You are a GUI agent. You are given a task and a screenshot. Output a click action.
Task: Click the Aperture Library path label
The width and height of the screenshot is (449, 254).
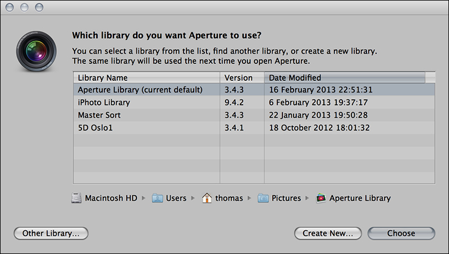point(360,198)
